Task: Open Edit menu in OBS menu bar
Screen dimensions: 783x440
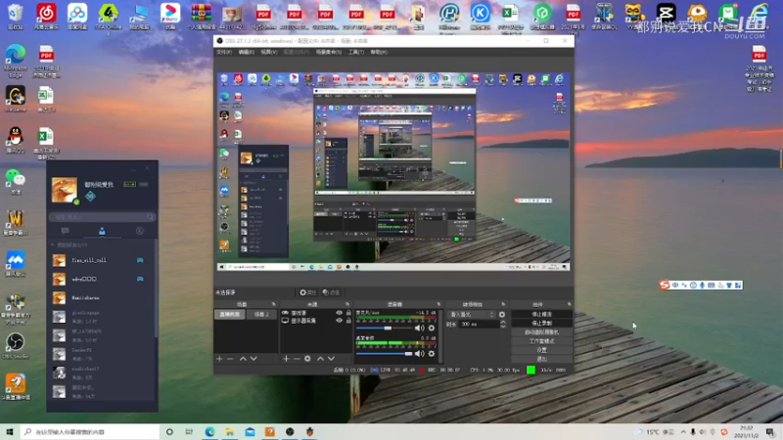Action: click(x=247, y=52)
